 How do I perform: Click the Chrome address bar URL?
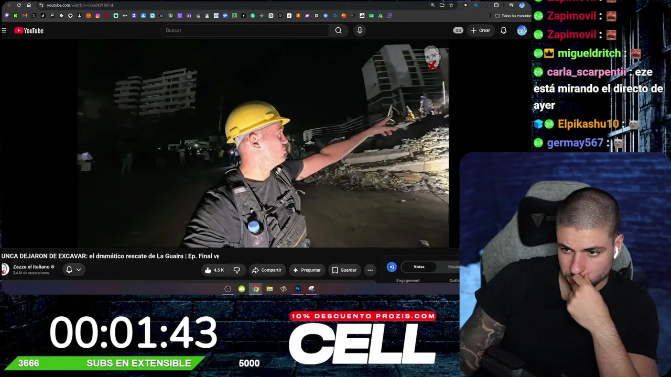tap(80, 5)
